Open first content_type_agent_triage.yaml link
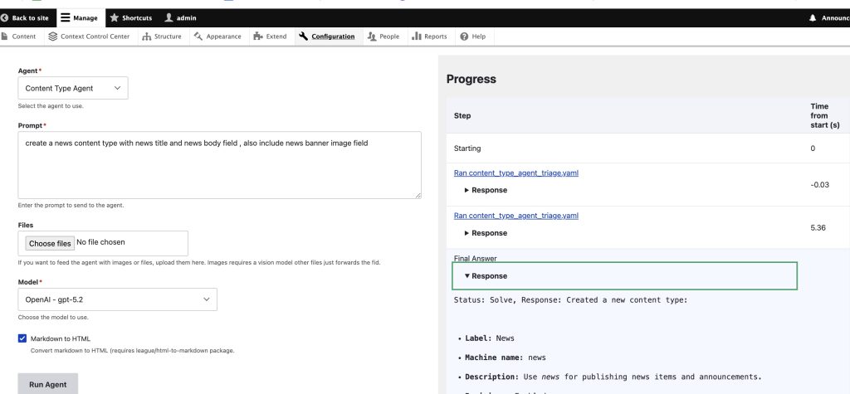This screenshot has width=850, height=394. pyautogui.click(x=516, y=173)
